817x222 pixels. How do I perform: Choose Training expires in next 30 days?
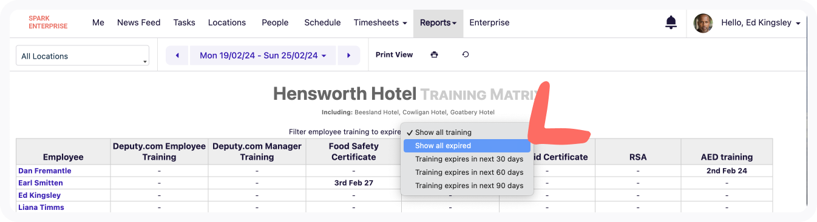[467, 159]
